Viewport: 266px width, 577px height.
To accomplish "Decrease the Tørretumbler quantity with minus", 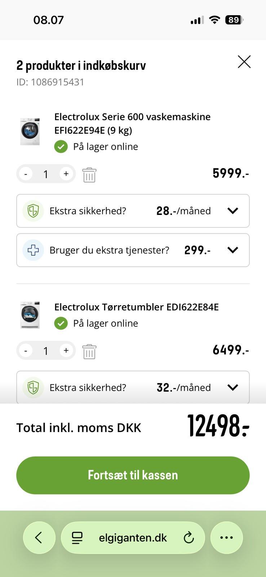I will point(26,351).
